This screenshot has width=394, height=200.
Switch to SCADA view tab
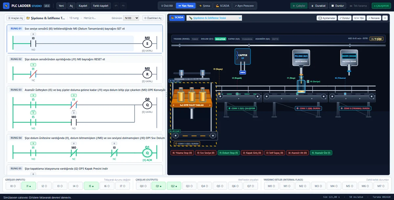[x=222, y=6]
